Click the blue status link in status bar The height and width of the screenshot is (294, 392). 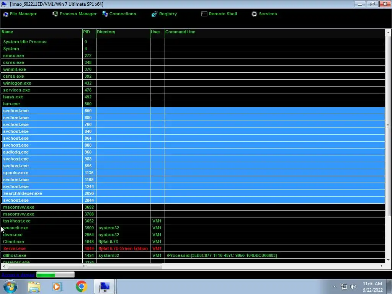[x=18, y=275]
